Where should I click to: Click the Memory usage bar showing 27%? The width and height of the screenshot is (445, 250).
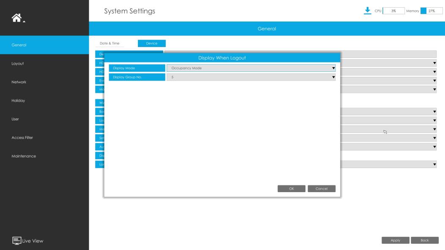click(431, 11)
